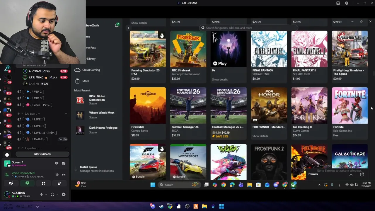
Task: Open Cloud Gaming in Xbox sidebar
Action: point(87,70)
